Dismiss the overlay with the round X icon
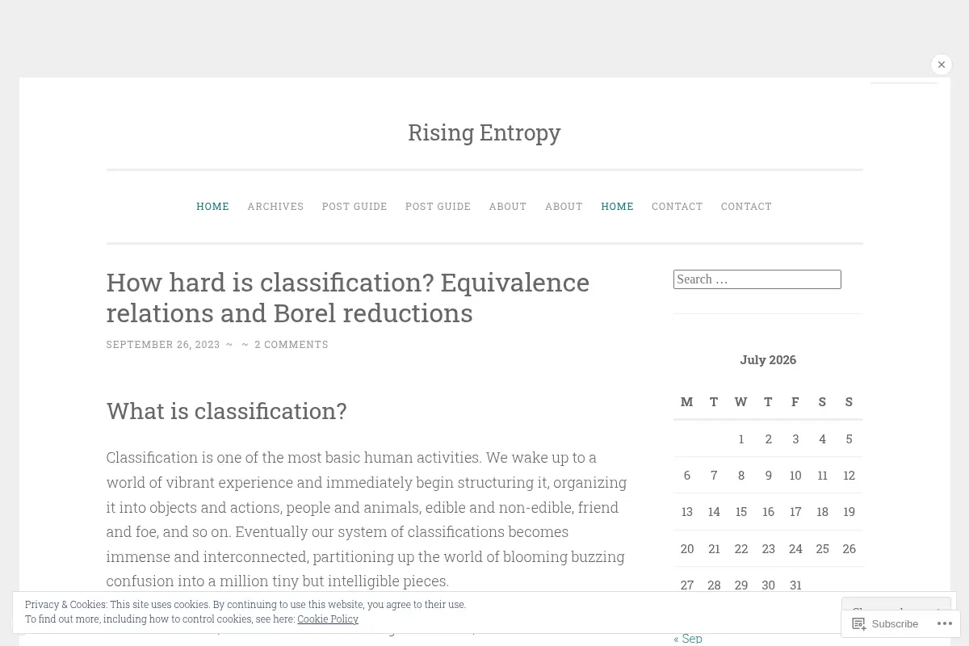Viewport: 969px width, 646px height. [x=942, y=65]
